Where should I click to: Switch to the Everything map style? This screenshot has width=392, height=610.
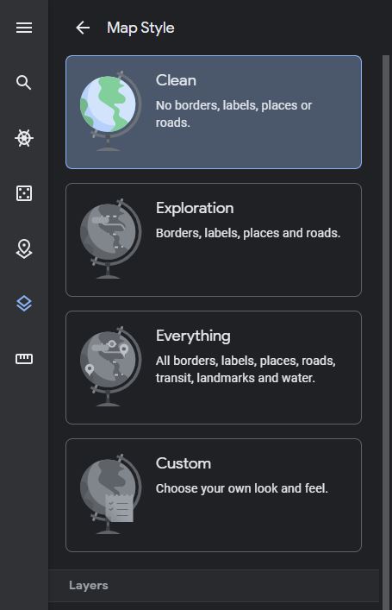[214, 368]
